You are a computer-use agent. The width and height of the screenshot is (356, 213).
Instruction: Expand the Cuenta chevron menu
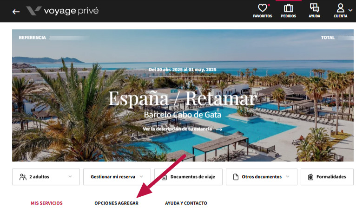(350, 10)
